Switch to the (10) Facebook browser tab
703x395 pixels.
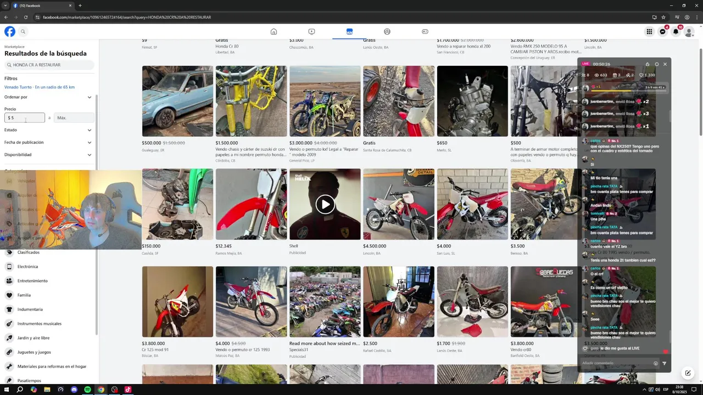(x=42, y=5)
